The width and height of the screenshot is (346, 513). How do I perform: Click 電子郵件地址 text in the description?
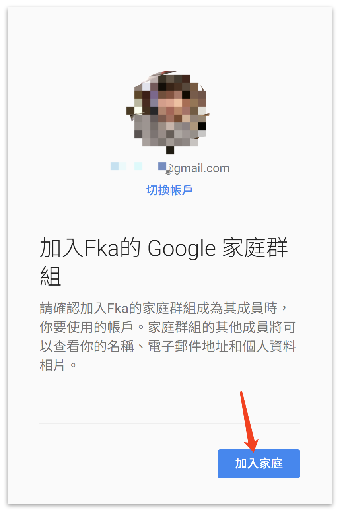[x=185, y=346]
